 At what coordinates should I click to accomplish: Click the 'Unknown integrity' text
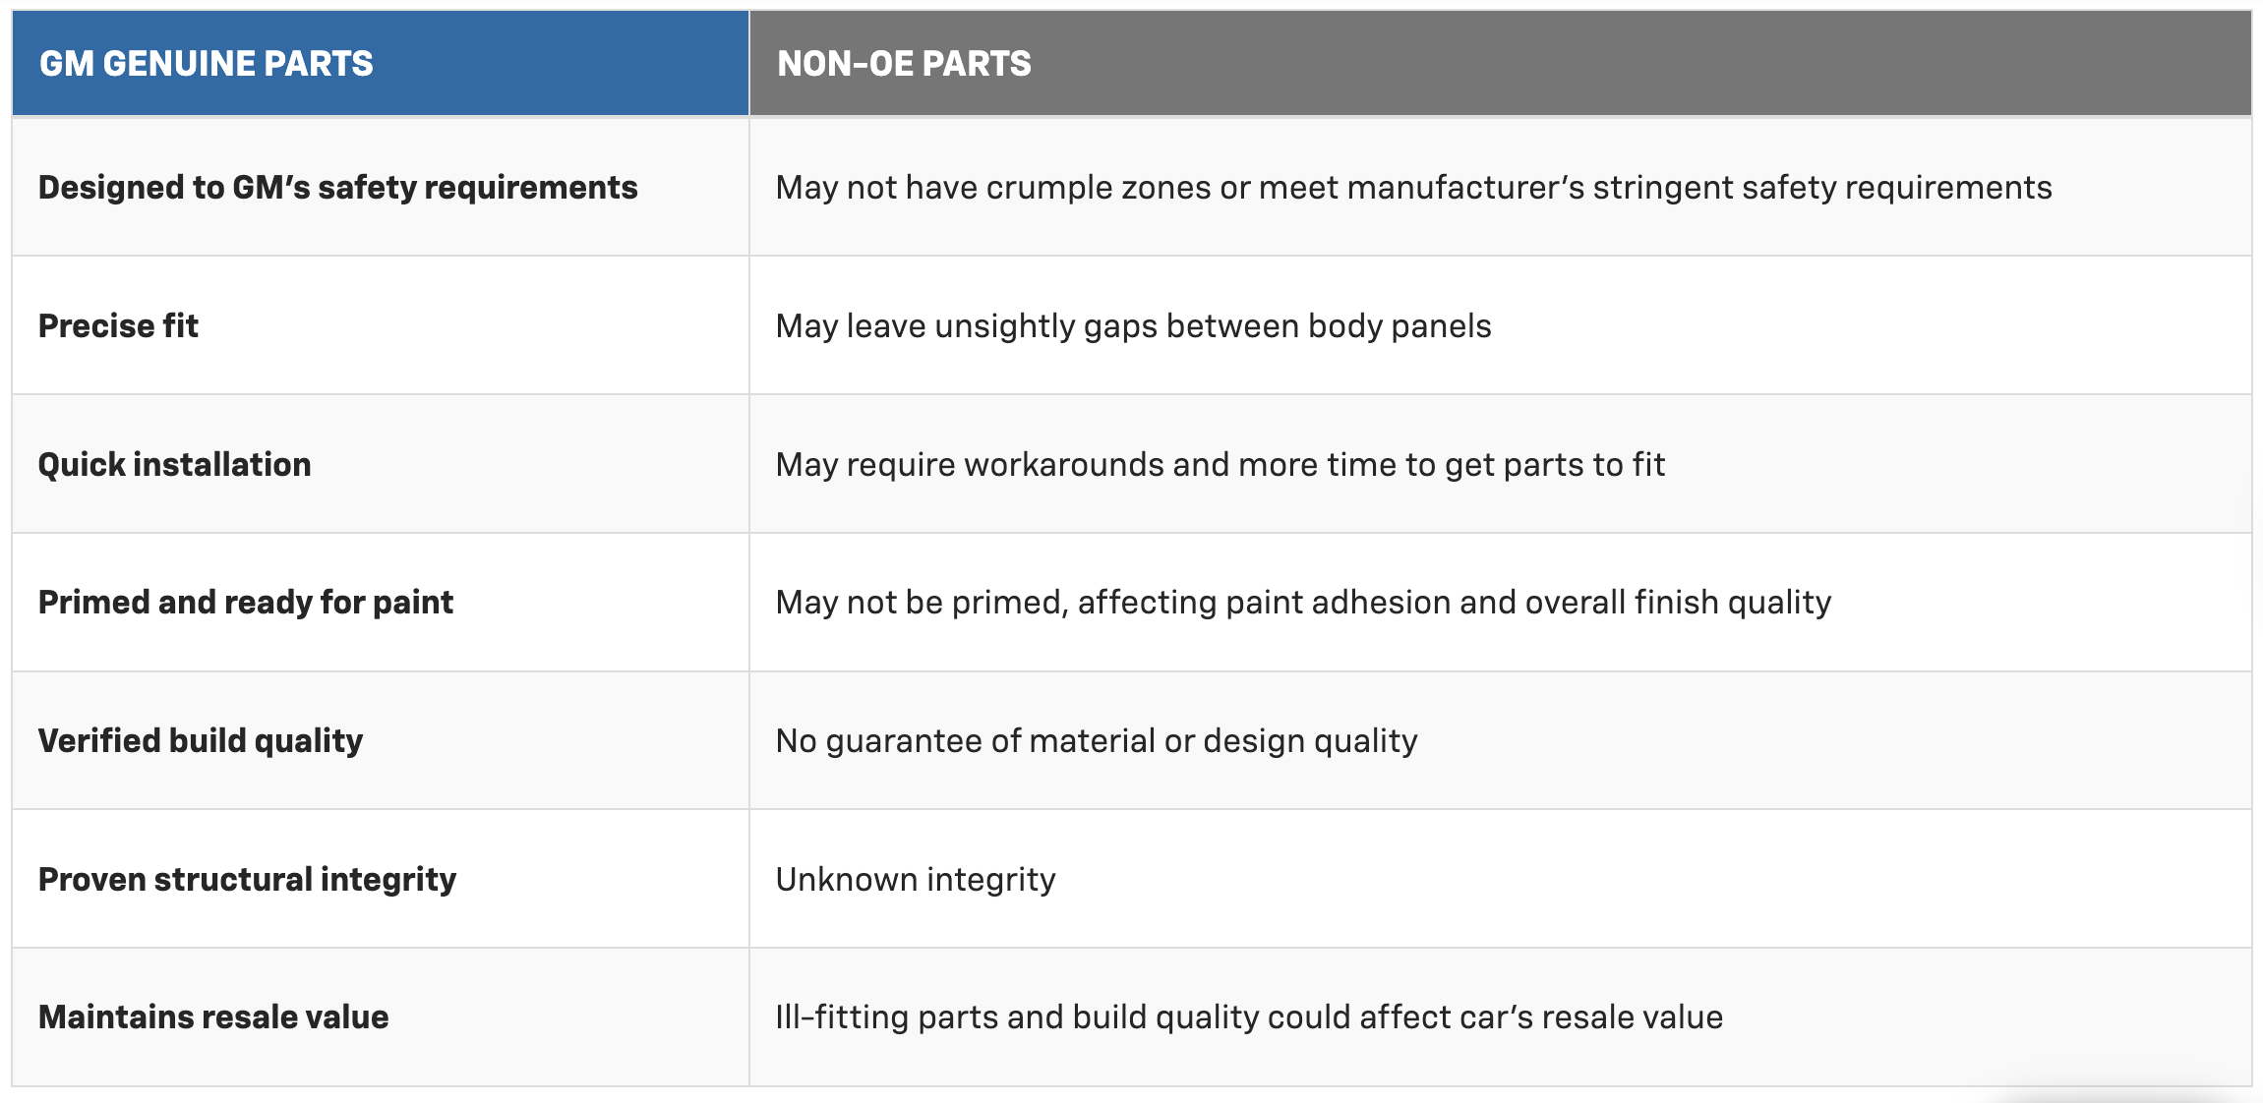tap(915, 880)
